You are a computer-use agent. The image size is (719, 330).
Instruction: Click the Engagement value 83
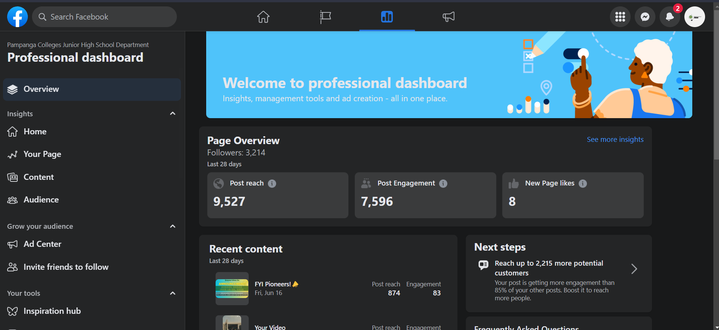(437, 293)
